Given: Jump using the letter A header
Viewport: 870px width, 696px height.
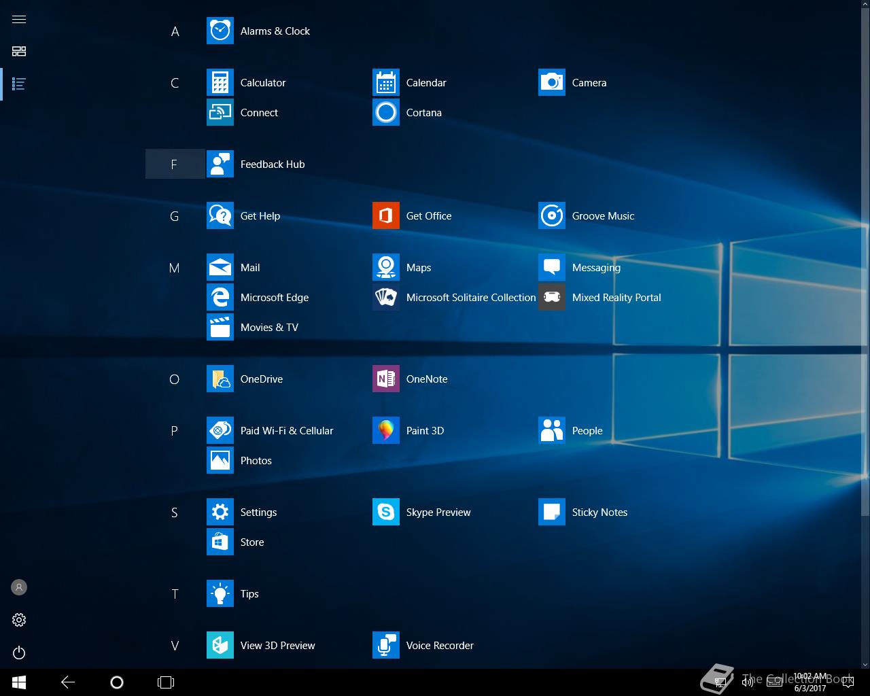Looking at the screenshot, I should tap(175, 31).
